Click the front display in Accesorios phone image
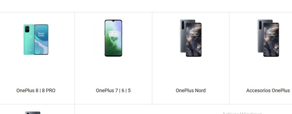Viewport: 292px width, 114px height. pyautogui.click(x=271, y=40)
